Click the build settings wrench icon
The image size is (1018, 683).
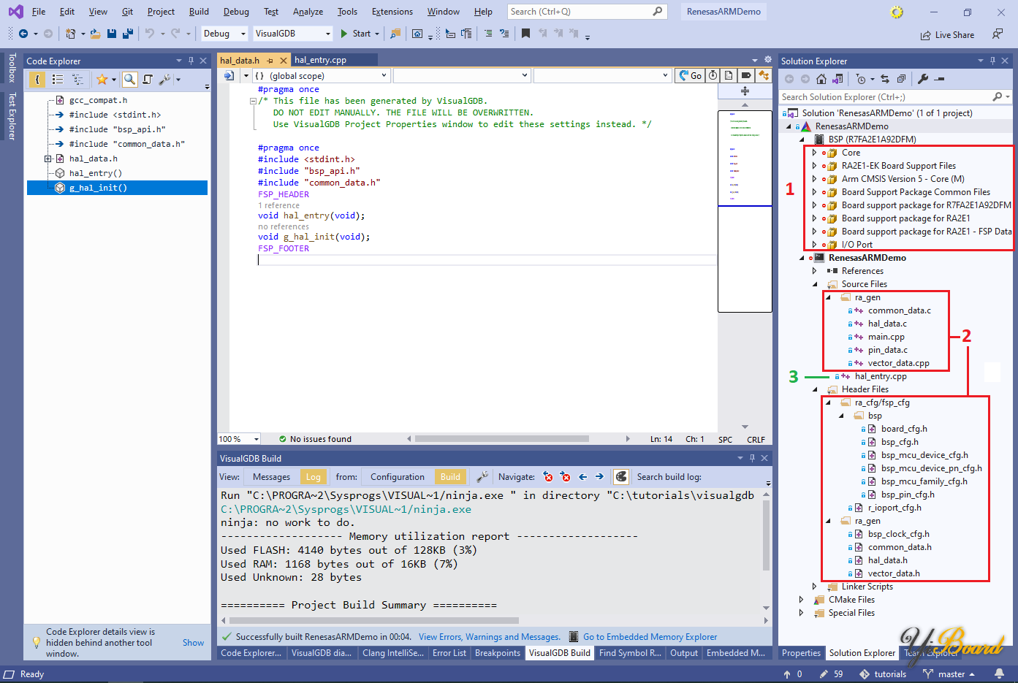click(482, 477)
